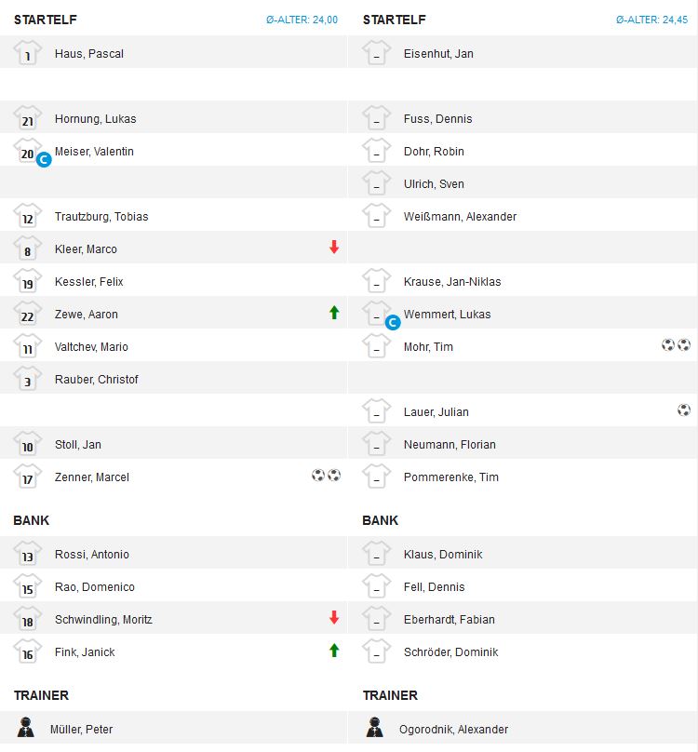The image size is (698, 752).
Task: Click the goal balls next to Zenner, Marcel
Action: pyautogui.click(x=326, y=476)
